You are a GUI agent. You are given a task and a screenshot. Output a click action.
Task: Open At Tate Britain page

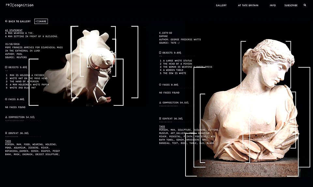click(x=248, y=6)
